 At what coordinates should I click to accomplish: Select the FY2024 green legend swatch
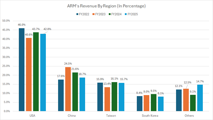(110, 14)
